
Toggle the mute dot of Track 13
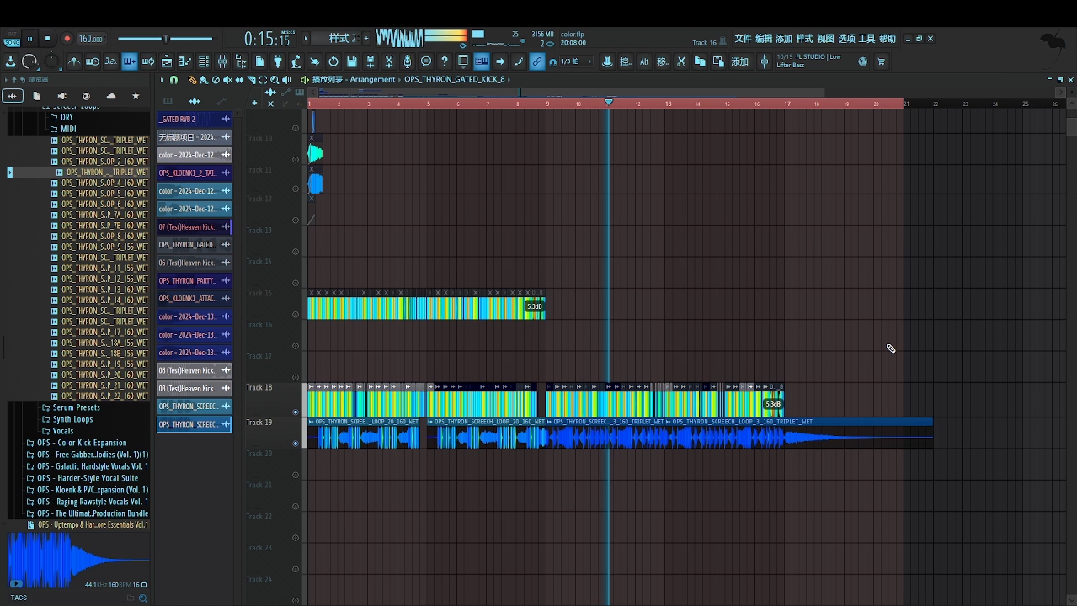tap(296, 252)
